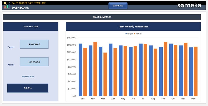Image resolution: width=208 pixels, height=106 pixels.
Task: Click the SALES TARGET EXCEL TEMPLATE title
Action: point(29,3)
